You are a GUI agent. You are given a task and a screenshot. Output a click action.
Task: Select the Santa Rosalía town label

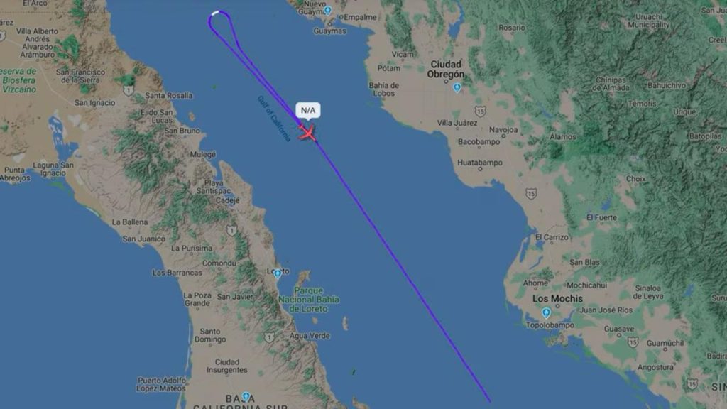click(x=169, y=96)
